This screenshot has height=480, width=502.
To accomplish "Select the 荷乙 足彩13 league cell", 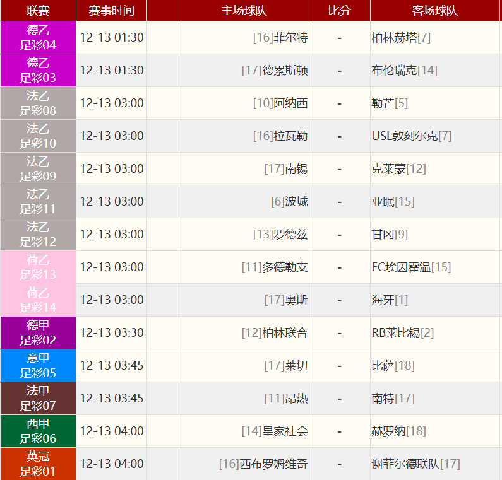I will point(38,267).
